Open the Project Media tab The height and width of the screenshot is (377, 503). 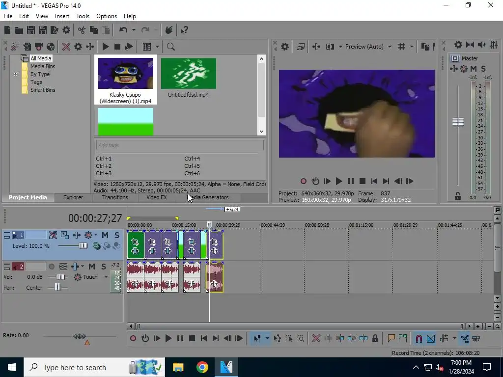28,197
